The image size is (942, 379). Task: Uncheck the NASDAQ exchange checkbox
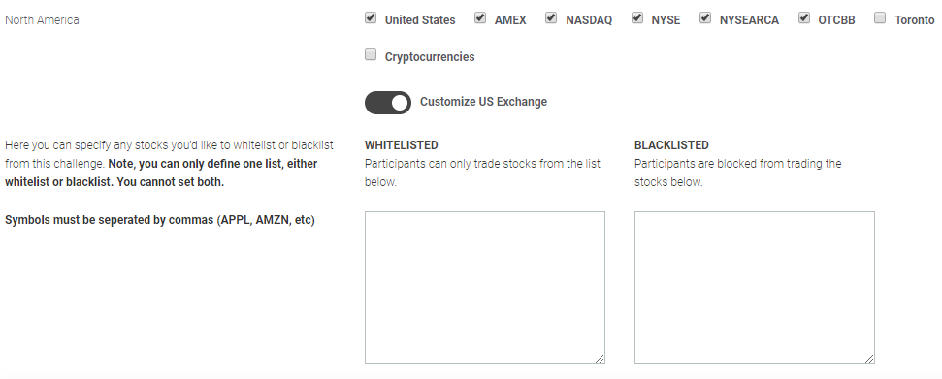tap(551, 18)
